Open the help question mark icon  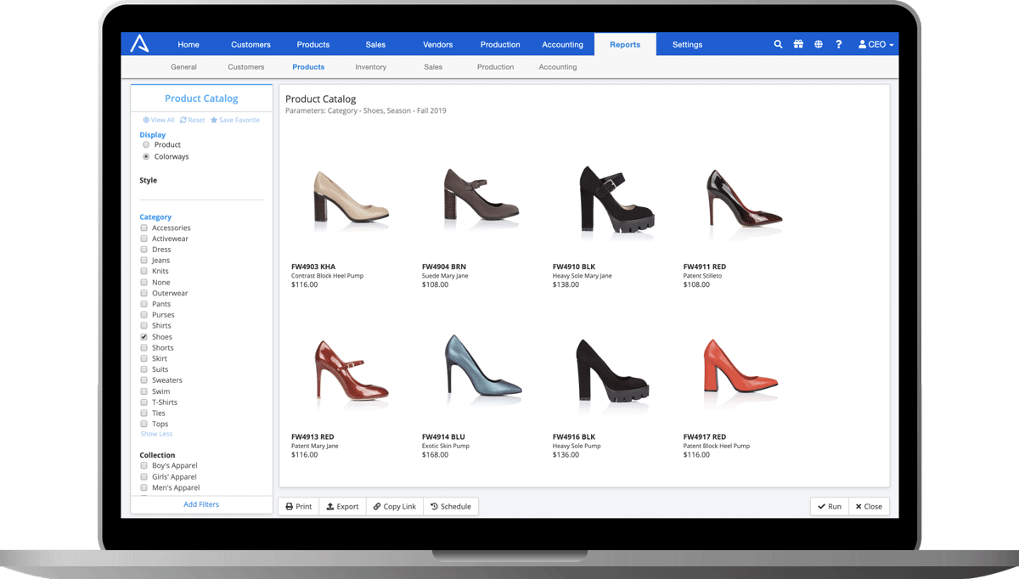pyautogui.click(x=838, y=44)
